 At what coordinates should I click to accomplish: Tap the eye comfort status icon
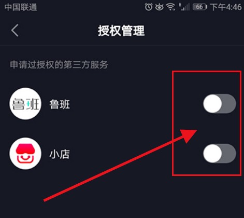tap(159, 7)
